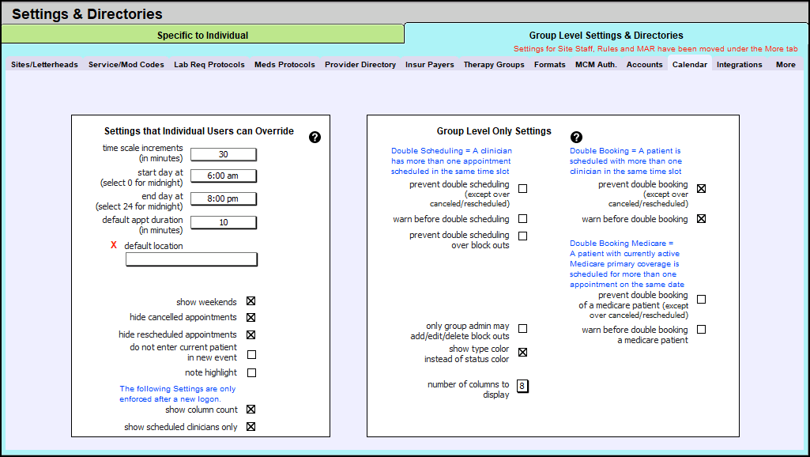Click red X beside default location
The height and width of the screenshot is (457, 810).
point(114,245)
